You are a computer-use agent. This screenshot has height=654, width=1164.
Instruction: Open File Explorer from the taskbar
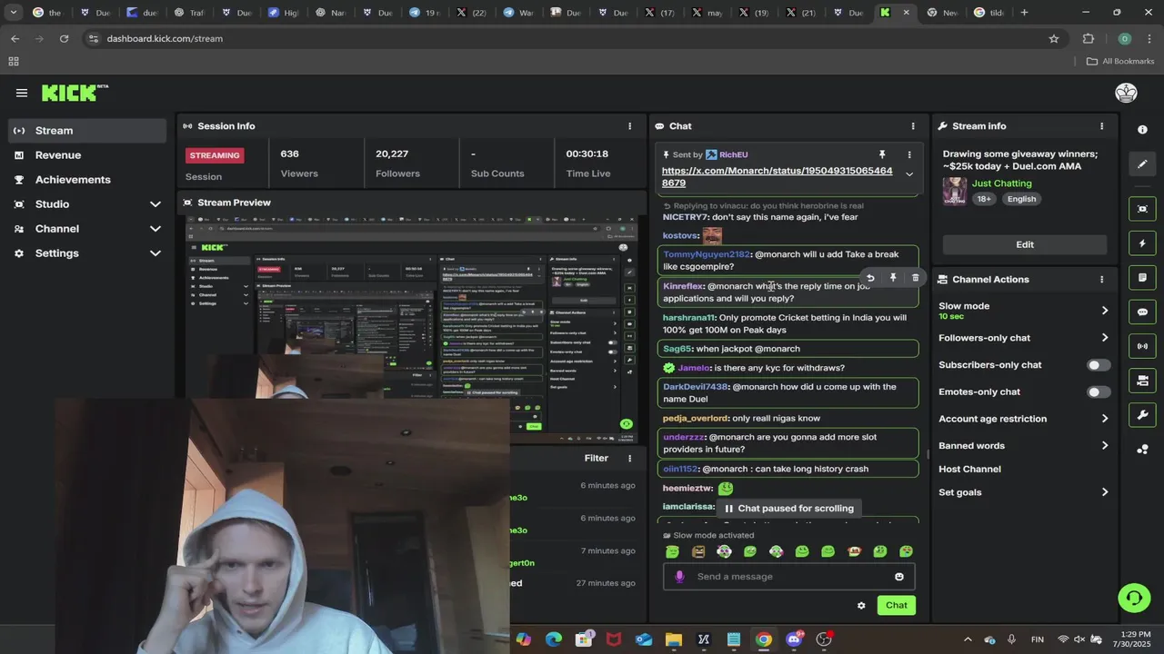[674, 639]
